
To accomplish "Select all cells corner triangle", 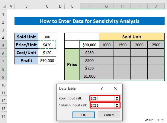I will pyautogui.click(x=5, y=7).
